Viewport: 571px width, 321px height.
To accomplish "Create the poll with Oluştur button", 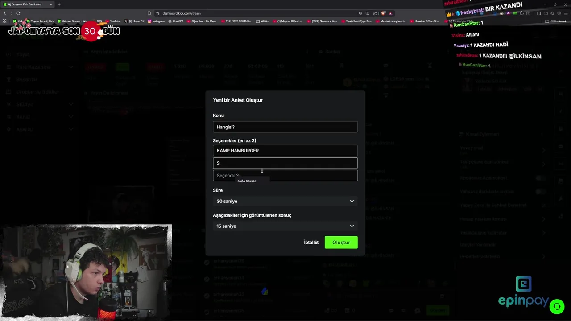I will point(341,243).
